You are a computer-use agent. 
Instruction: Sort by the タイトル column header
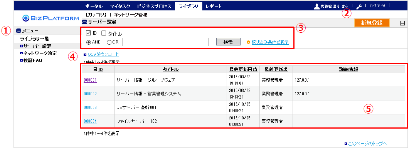point(171,69)
